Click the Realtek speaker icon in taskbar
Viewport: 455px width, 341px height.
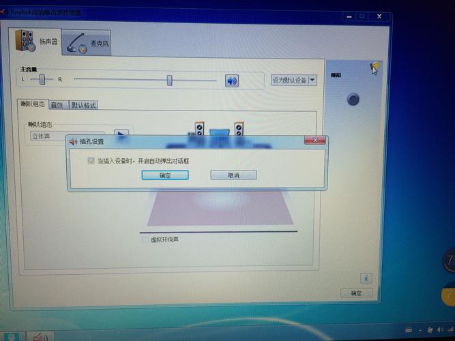click(x=40, y=336)
